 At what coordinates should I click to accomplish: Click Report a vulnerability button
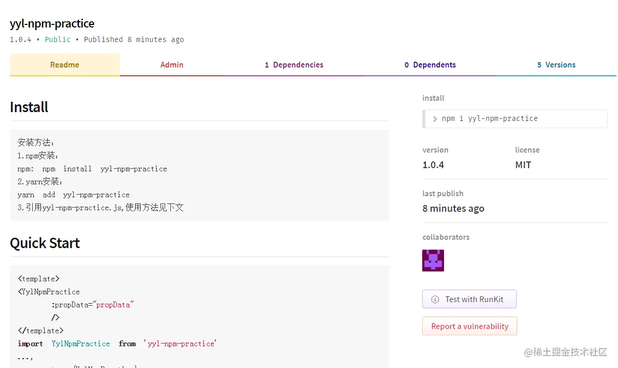pos(469,326)
